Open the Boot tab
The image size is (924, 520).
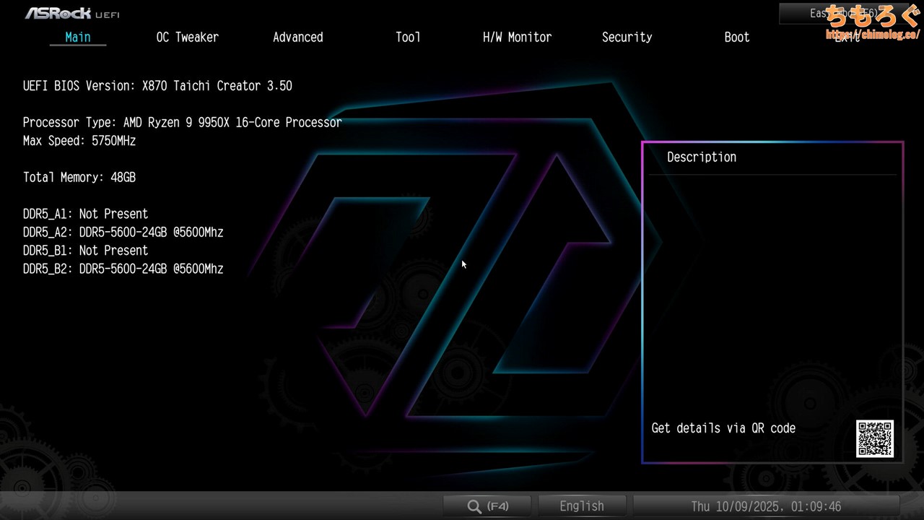pyautogui.click(x=736, y=38)
